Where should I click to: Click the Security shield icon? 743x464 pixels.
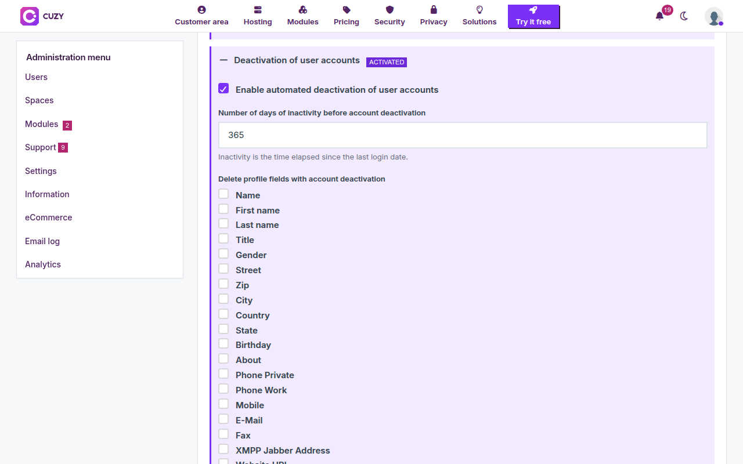(389, 10)
